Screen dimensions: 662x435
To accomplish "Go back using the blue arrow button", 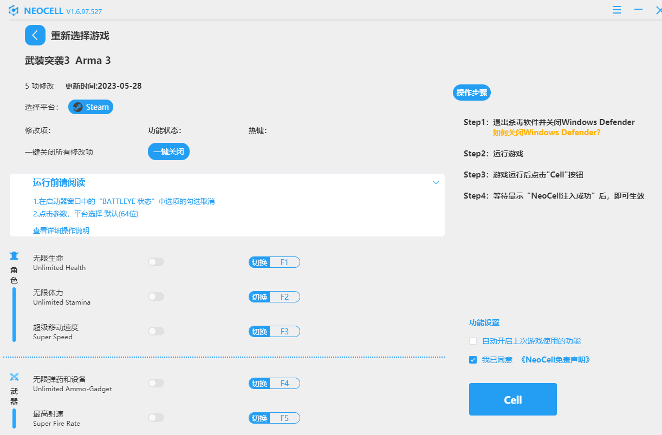I will pos(35,35).
